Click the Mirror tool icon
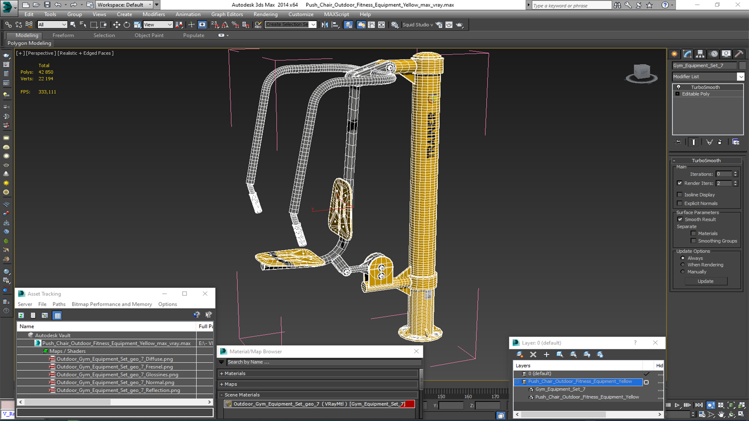Image resolution: width=749 pixels, height=421 pixels. (x=325, y=25)
